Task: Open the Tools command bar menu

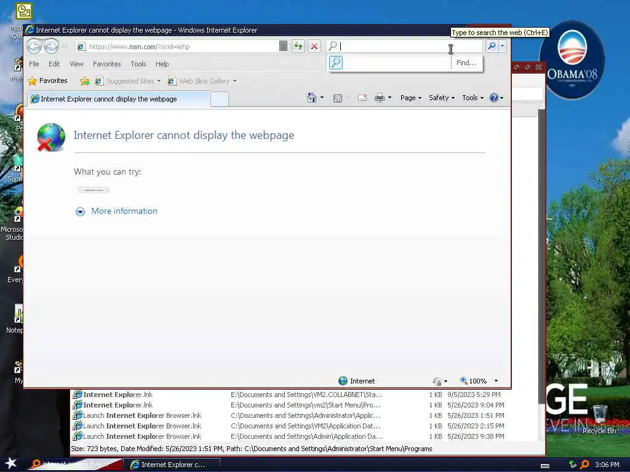Action: click(x=472, y=98)
